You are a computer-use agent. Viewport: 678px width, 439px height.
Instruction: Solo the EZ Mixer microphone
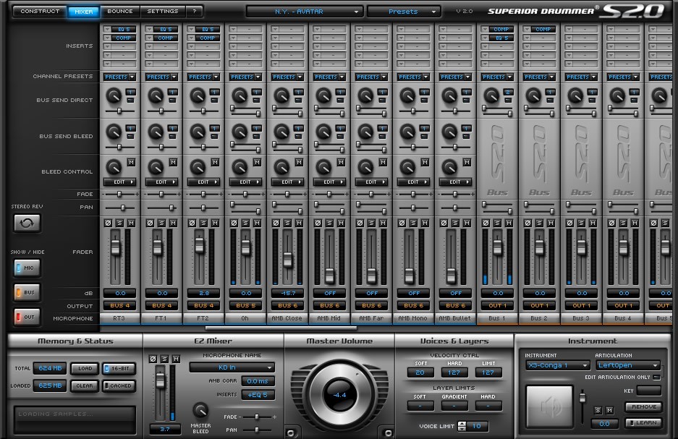pyautogui.click(x=164, y=359)
